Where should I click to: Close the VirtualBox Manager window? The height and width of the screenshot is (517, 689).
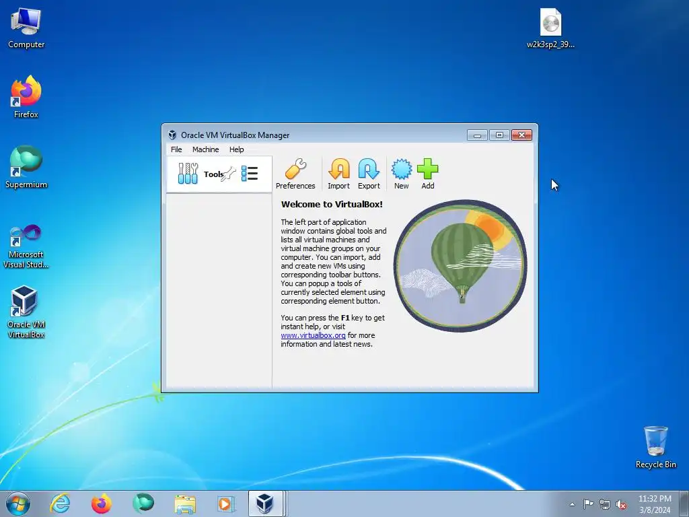tap(521, 135)
